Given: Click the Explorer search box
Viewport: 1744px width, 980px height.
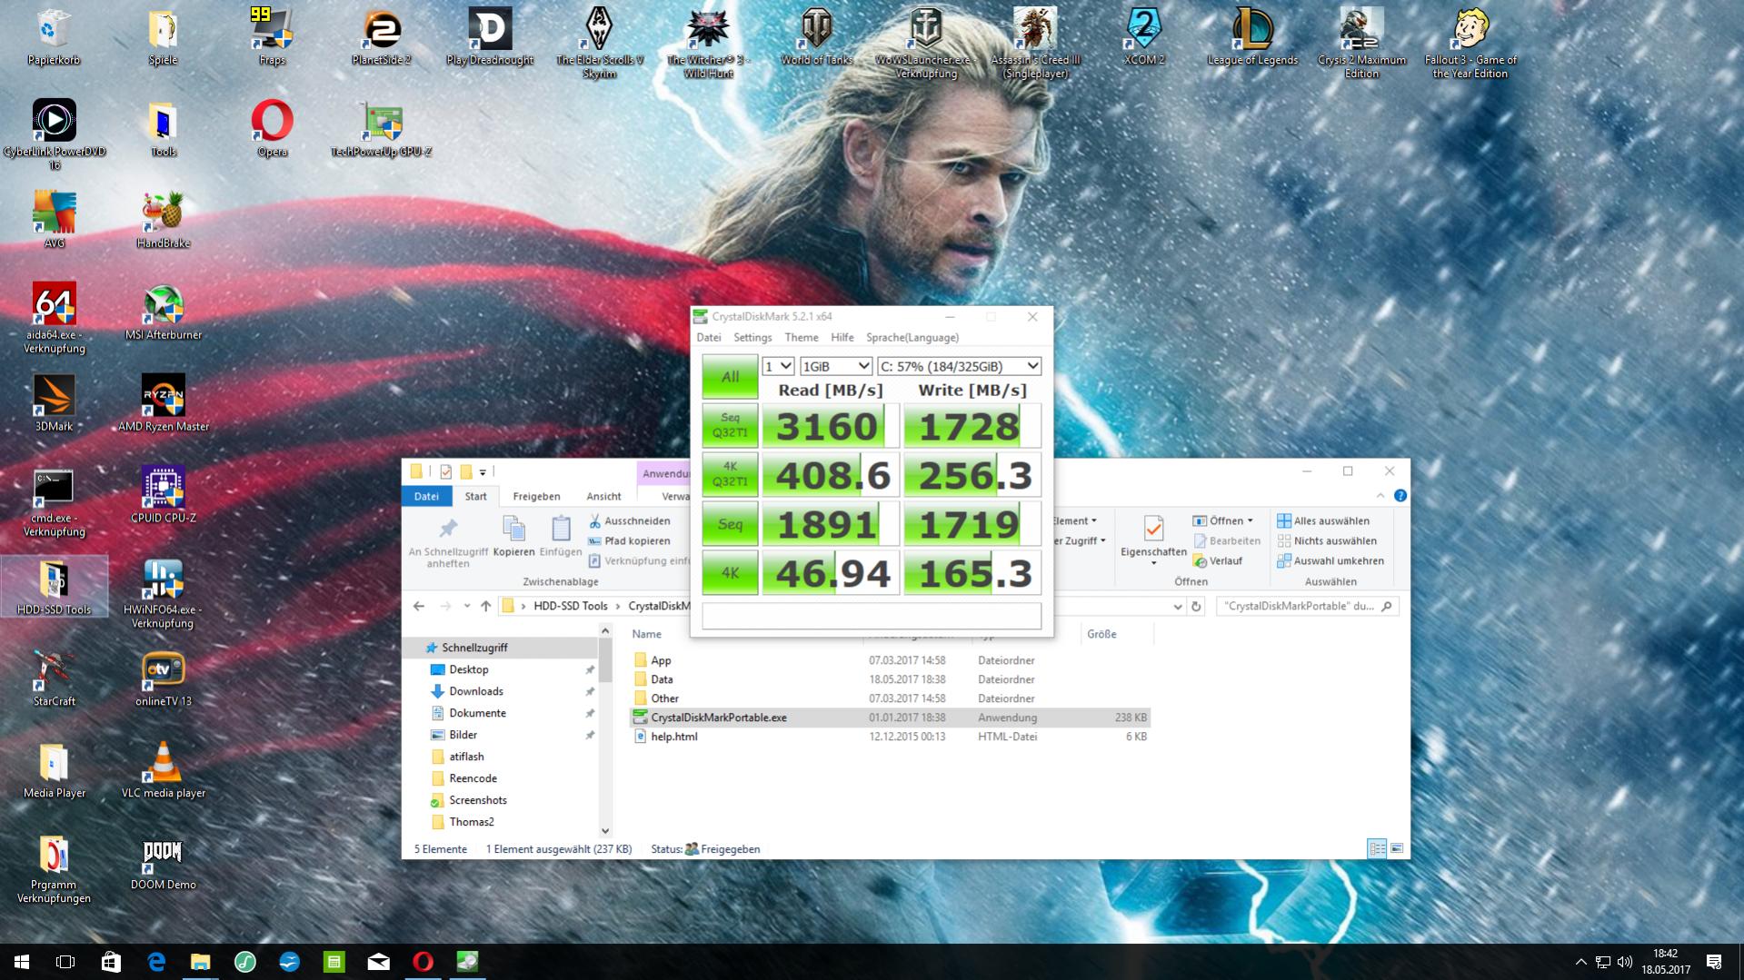Looking at the screenshot, I should (x=1307, y=606).
